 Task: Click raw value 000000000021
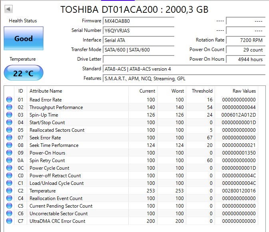[x=239, y=145]
